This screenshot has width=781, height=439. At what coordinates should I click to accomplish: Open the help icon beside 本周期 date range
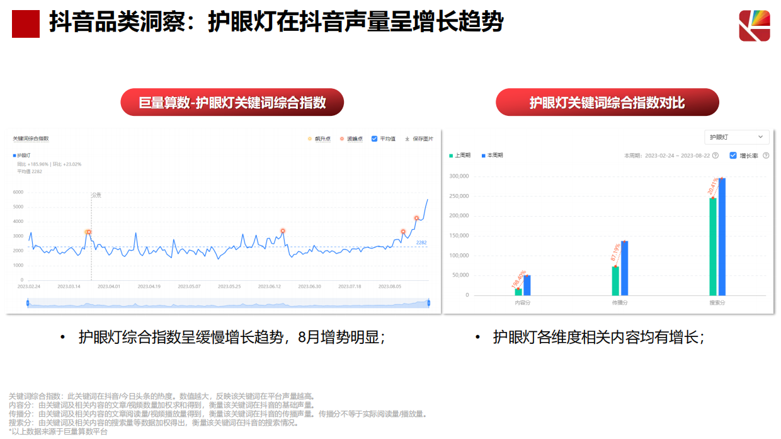coord(715,155)
